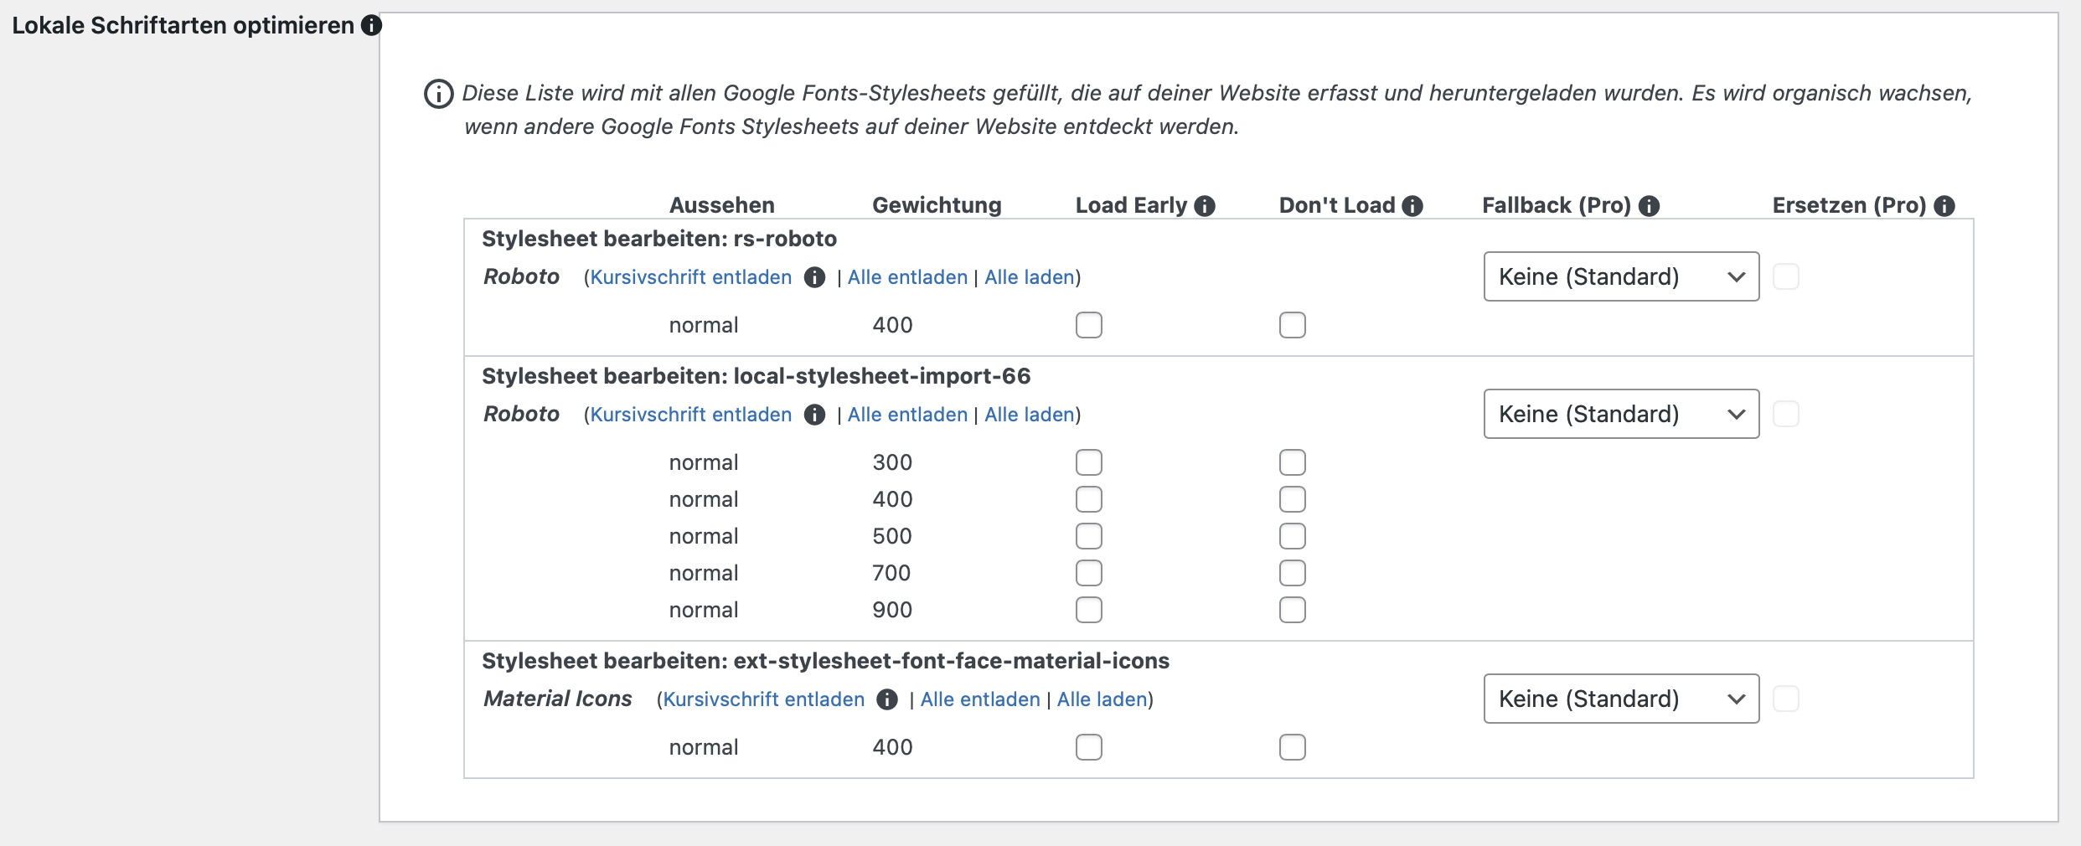Enable Load Early for rs-roboto 400
2081x846 pixels.
(1089, 325)
